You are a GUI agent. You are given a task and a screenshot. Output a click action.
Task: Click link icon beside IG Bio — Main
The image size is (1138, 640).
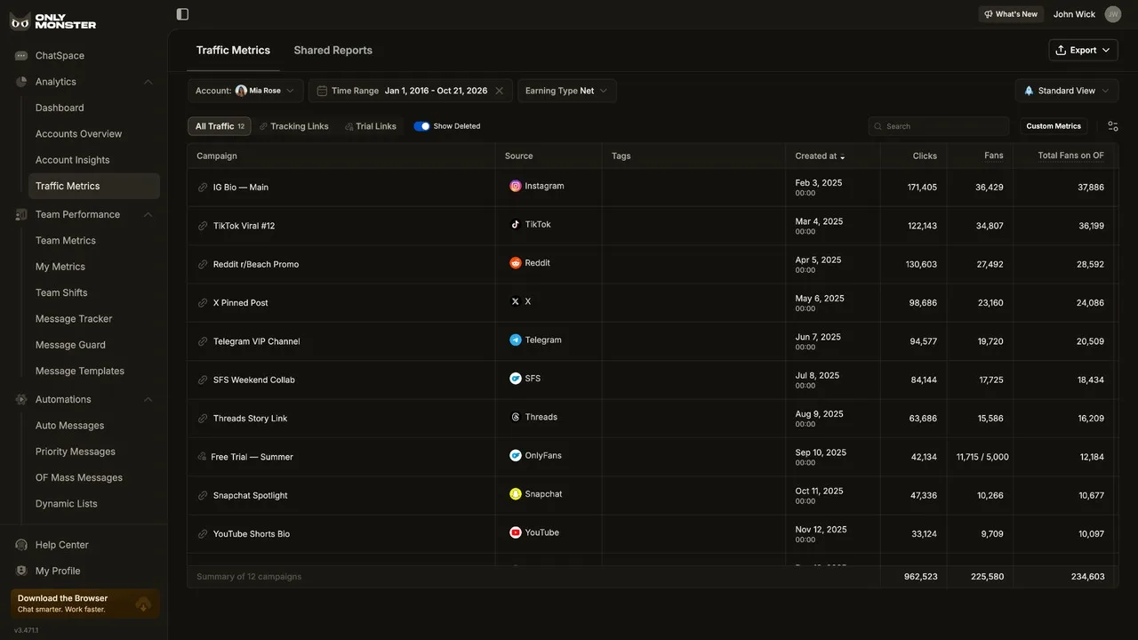203,188
